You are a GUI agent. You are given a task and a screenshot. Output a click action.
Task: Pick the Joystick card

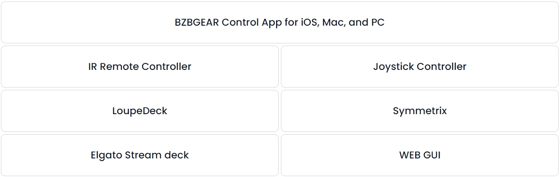[420, 66]
